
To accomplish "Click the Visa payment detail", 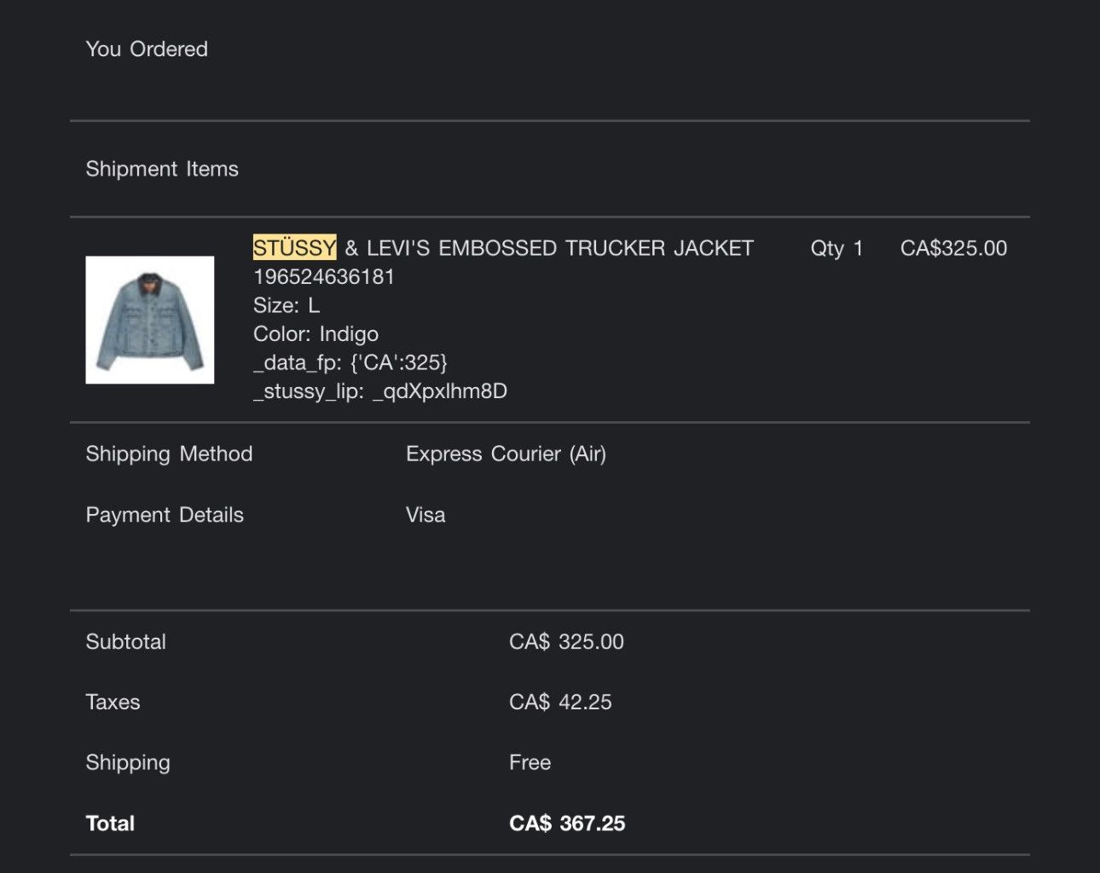I will [426, 515].
